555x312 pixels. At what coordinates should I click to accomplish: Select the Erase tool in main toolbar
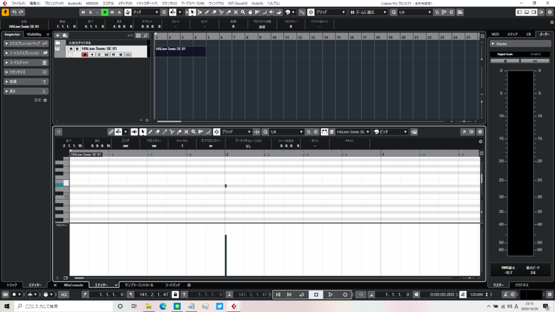[214, 12]
